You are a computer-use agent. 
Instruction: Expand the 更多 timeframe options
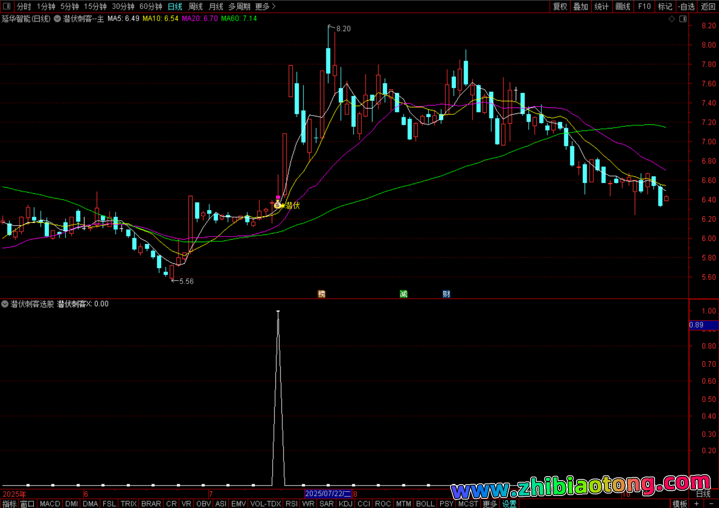265,6
